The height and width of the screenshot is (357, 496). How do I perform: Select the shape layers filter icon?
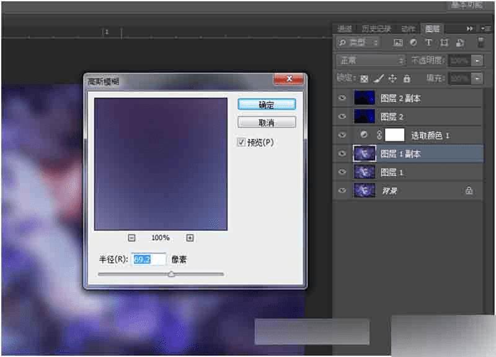click(443, 42)
